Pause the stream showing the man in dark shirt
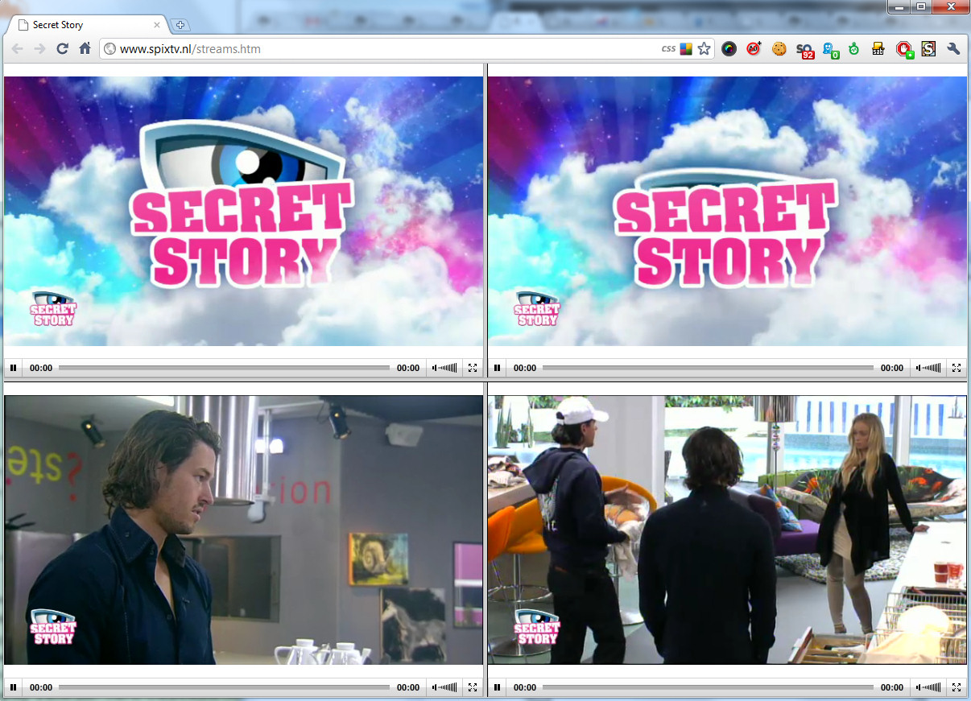Viewport: 971px width, 701px height. (14, 687)
